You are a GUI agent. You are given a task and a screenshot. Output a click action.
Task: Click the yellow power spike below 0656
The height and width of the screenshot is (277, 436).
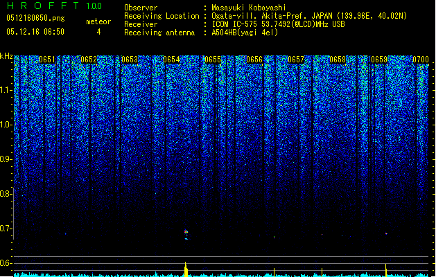click(x=274, y=272)
